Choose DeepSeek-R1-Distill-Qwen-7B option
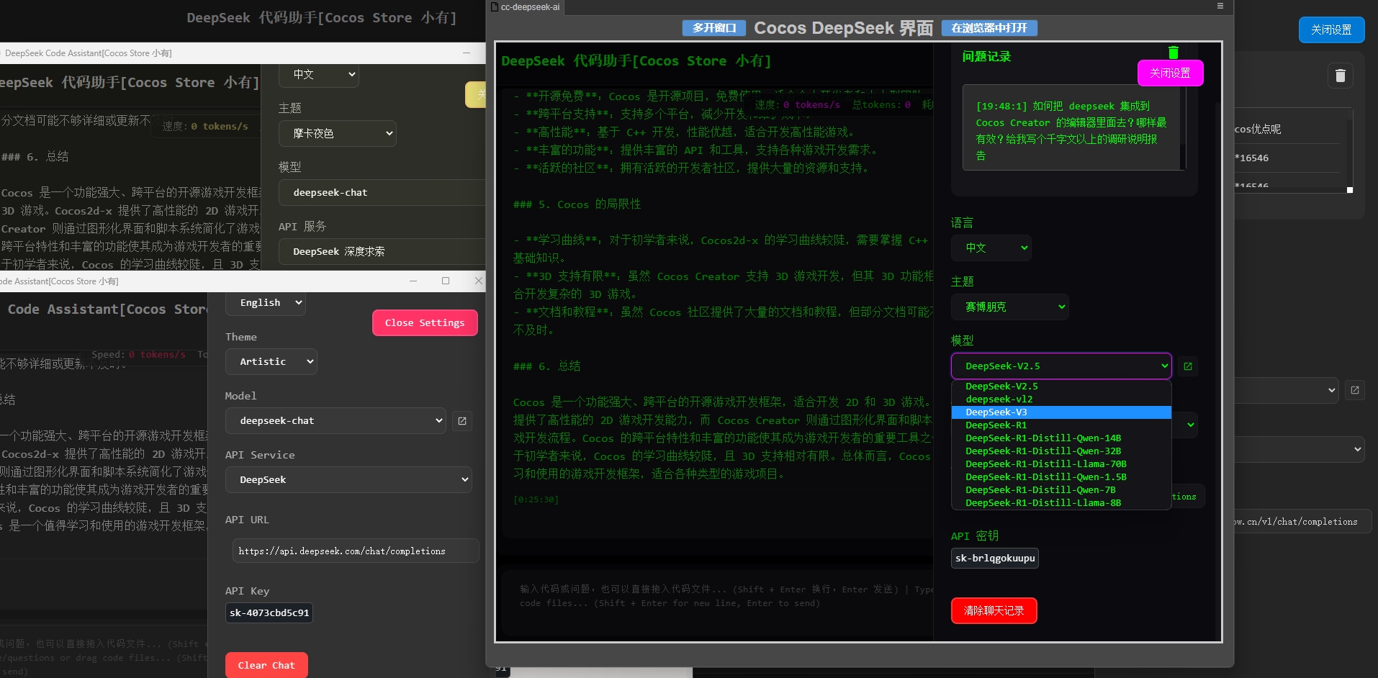 (1061, 490)
